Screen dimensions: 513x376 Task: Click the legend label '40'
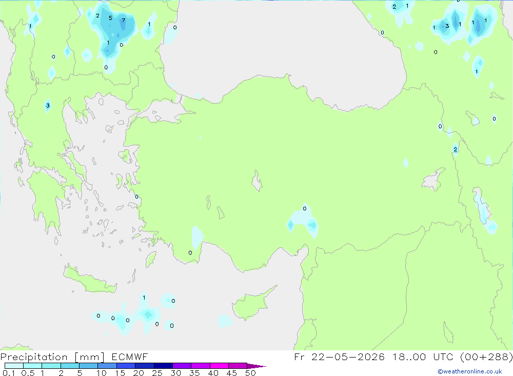click(213, 373)
